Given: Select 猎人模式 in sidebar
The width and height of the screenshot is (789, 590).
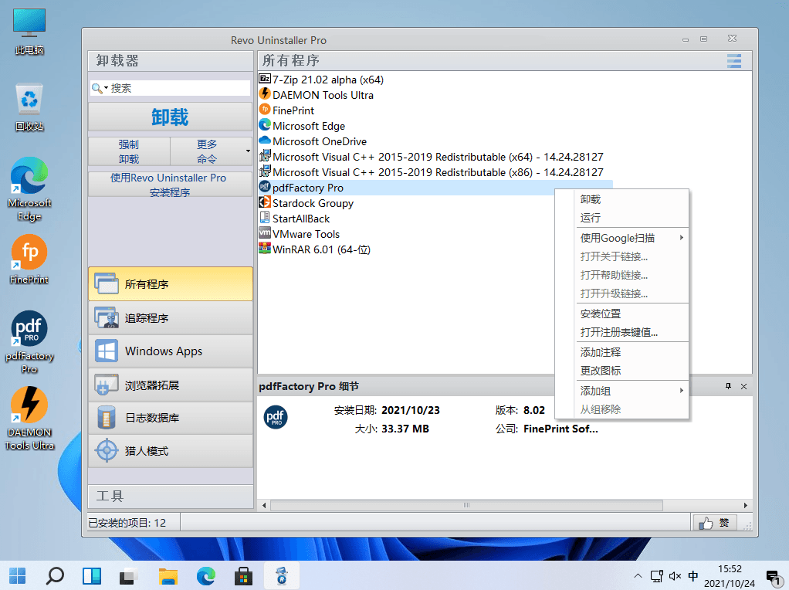Looking at the screenshot, I should (x=170, y=451).
